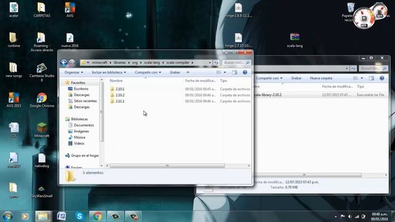Select the runtime folder icon
This screenshot has width=395, height=222.
(14, 39)
